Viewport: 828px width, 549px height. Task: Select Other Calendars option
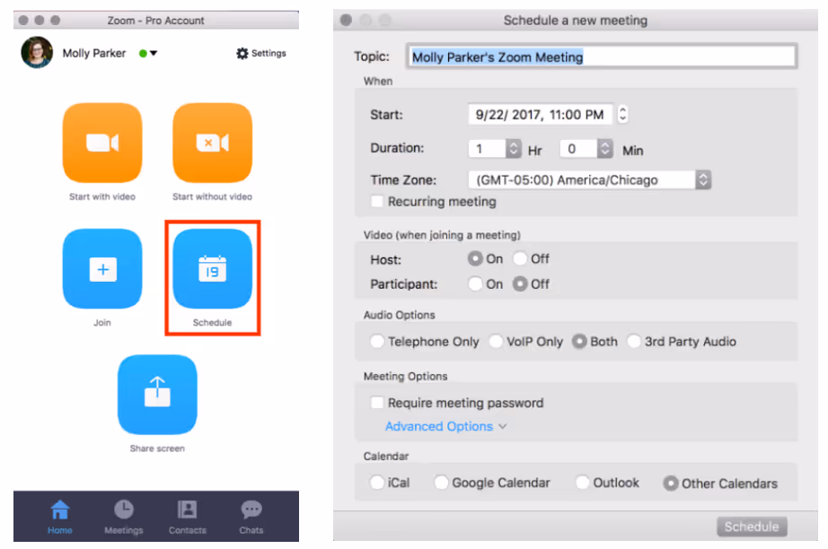click(671, 484)
